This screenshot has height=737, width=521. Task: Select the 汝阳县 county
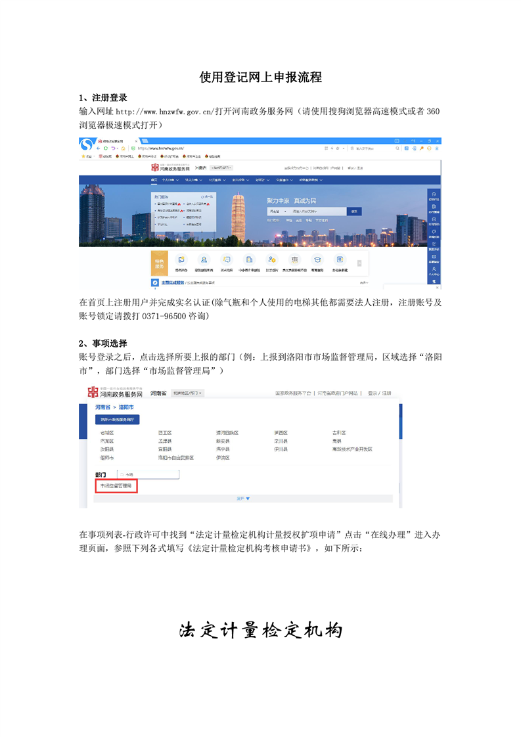click(106, 449)
